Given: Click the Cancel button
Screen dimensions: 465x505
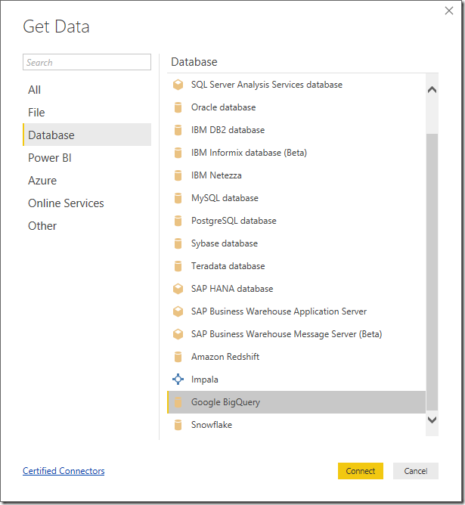Looking at the screenshot, I should 415,471.
